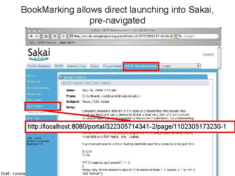Open Discussion in the left sidebar
Screen dimensions: 235x176
[x=34, y=100]
